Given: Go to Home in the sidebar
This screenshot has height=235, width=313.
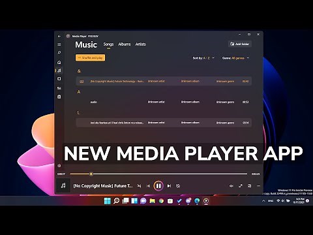Looking at the screenshot, I should coord(59,62).
